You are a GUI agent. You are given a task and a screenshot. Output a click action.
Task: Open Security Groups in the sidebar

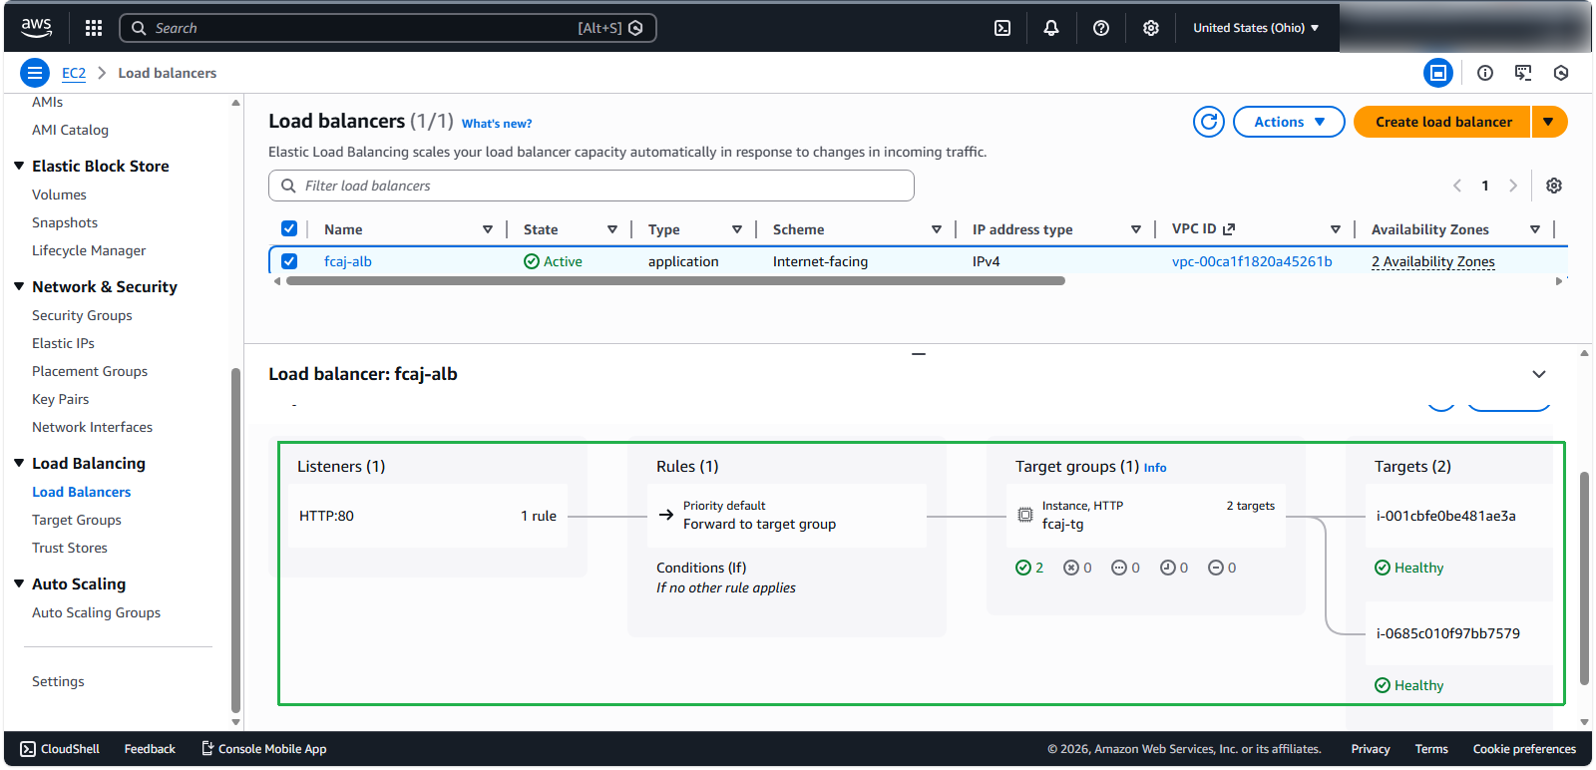pos(82,315)
